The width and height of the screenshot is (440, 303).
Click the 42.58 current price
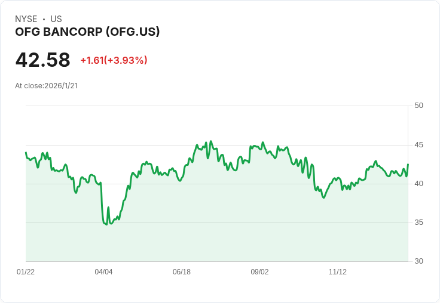(x=42, y=60)
